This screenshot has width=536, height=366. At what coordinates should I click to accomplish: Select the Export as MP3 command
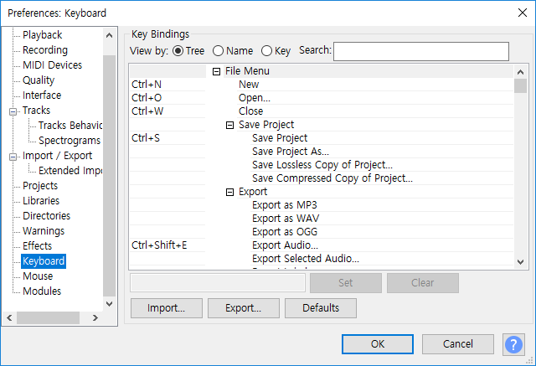284,205
